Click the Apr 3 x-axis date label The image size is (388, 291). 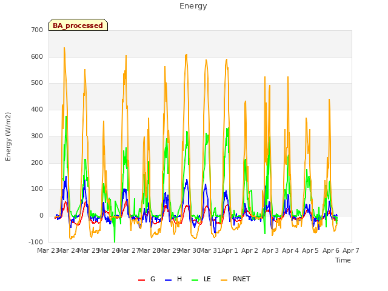(x=270, y=250)
